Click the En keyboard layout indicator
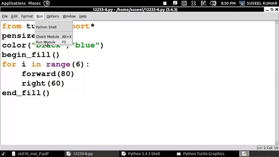Image resolution: width=279 pixels, height=157 pixels. 184,3
